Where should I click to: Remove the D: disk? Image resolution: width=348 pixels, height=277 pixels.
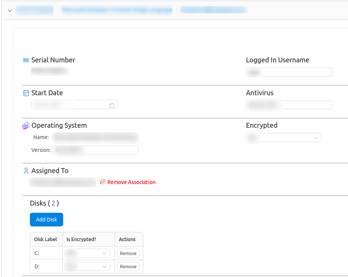click(x=128, y=266)
